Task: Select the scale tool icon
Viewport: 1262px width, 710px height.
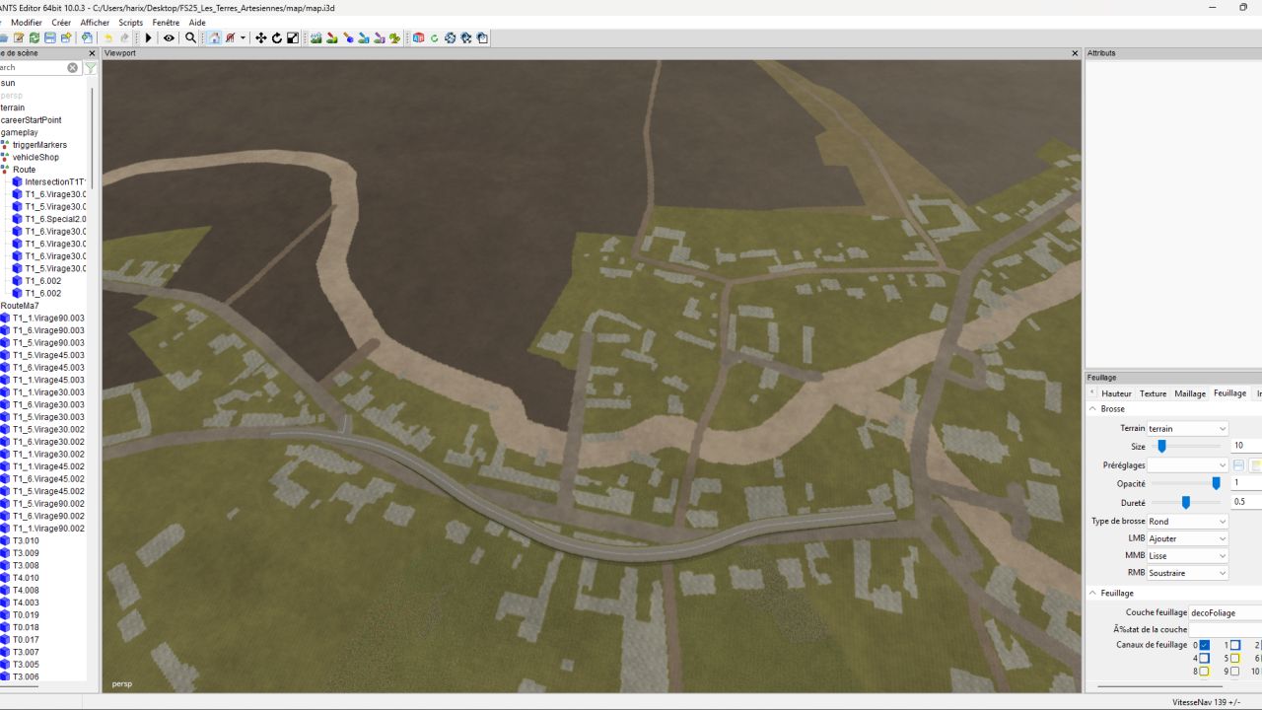Action: pos(293,38)
